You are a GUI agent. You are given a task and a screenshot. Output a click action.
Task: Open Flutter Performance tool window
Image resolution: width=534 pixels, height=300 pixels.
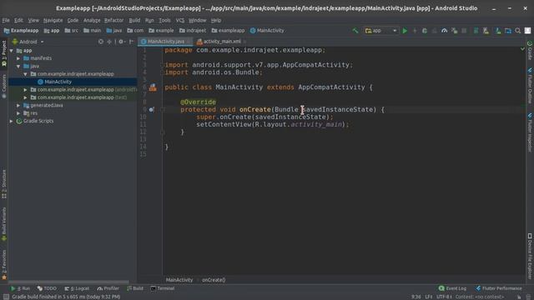point(499,288)
